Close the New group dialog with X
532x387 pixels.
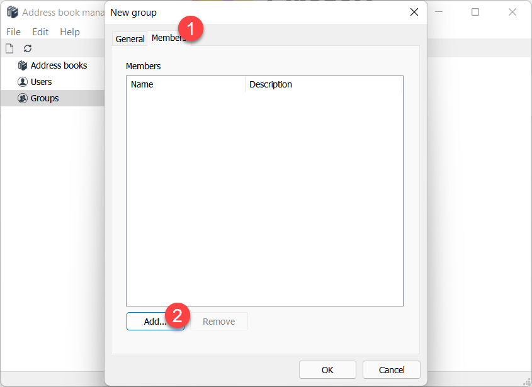click(414, 12)
